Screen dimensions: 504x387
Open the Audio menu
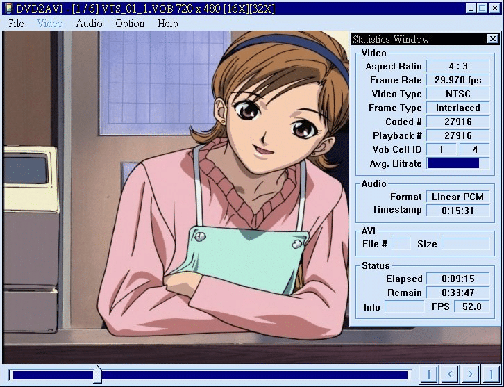point(89,24)
